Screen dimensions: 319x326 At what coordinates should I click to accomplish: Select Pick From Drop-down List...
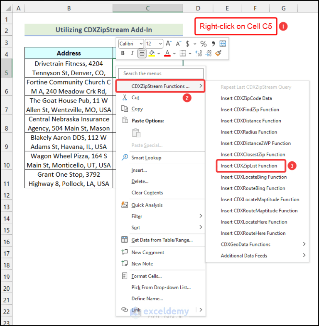coord(161,287)
